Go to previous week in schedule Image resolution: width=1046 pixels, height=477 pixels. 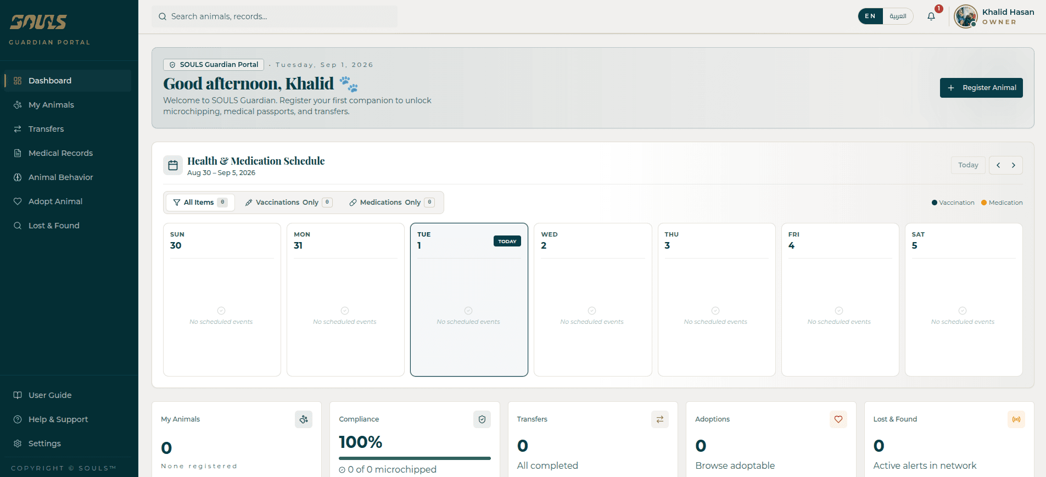click(x=998, y=165)
